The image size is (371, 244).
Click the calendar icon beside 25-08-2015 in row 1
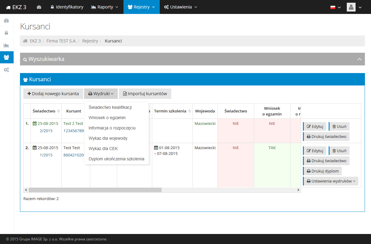pyautogui.click(x=35, y=124)
